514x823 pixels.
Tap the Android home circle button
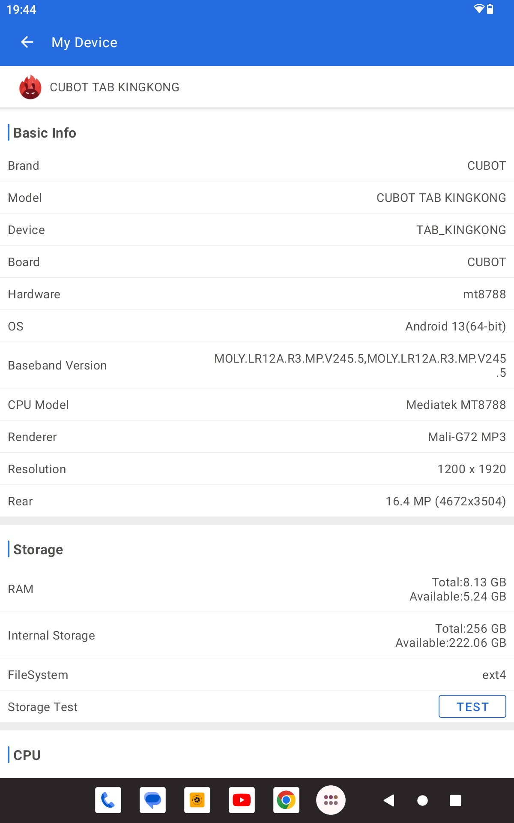[x=422, y=800]
